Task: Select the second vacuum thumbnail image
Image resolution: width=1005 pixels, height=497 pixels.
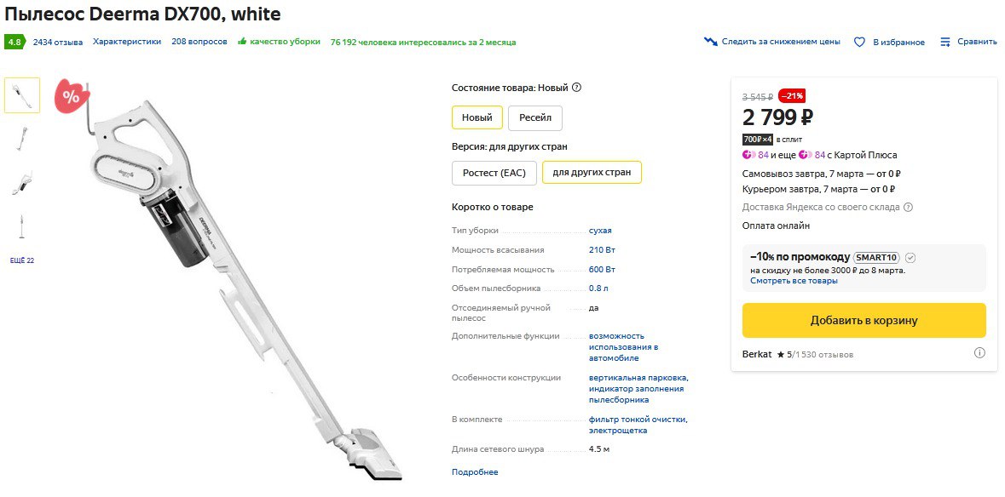Action: [22, 139]
